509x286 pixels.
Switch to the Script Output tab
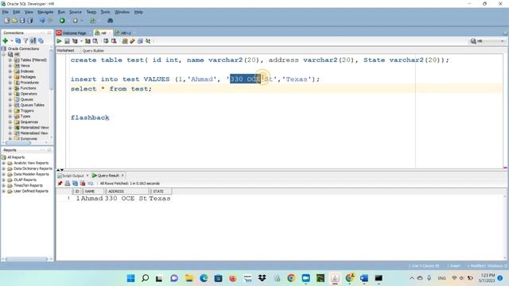[x=72, y=176]
